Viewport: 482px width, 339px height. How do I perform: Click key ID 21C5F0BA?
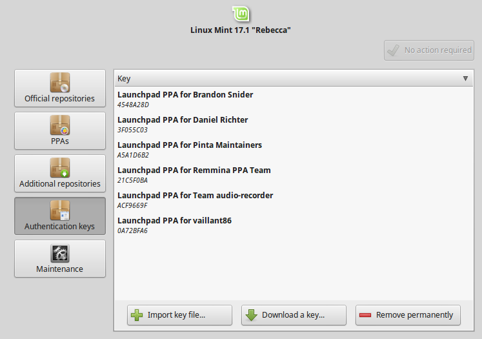132,181
